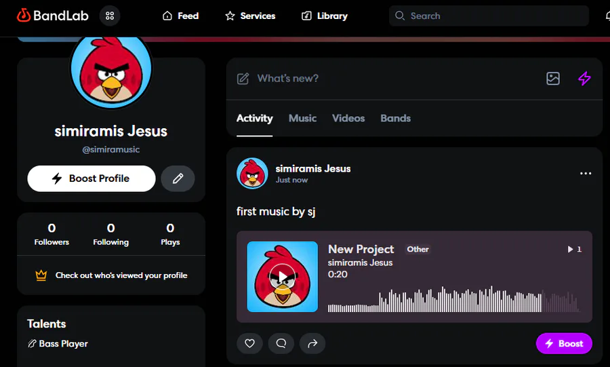Open the Services menu

pyautogui.click(x=250, y=16)
